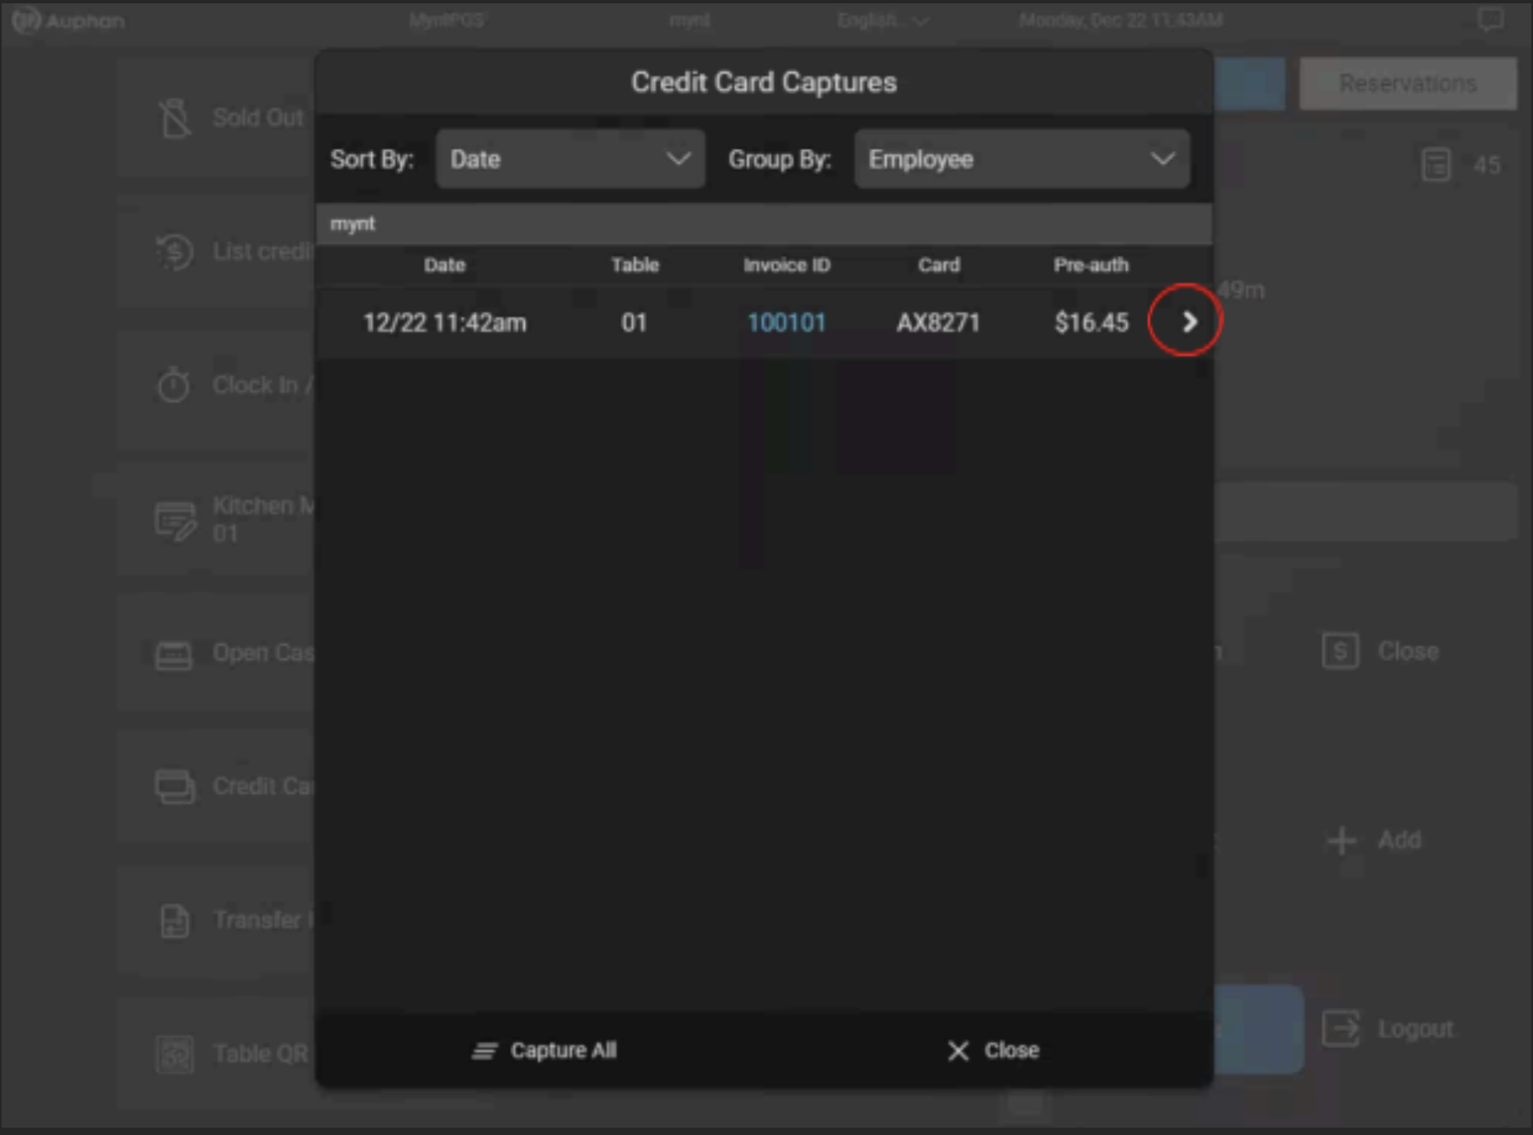Click the Logout icon button
1533x1135 pixels.
[x=1341, y=1029]
